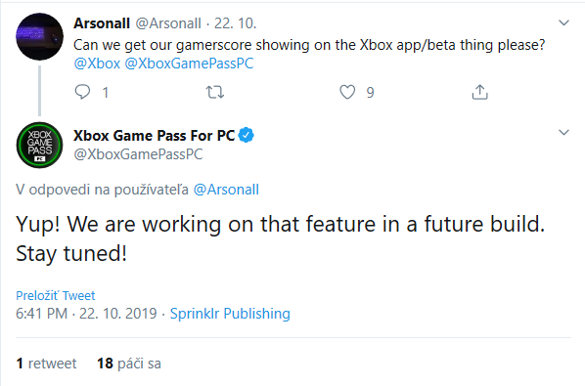585x386 pixels.
Task: Open the @Xbox mention link
Action: pos(97,64)
